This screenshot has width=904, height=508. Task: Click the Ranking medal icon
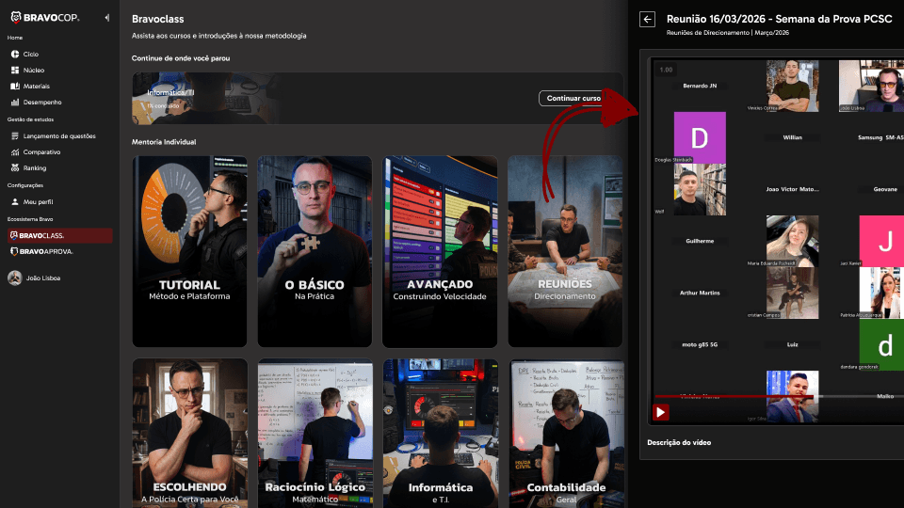(x=15, y=168)
